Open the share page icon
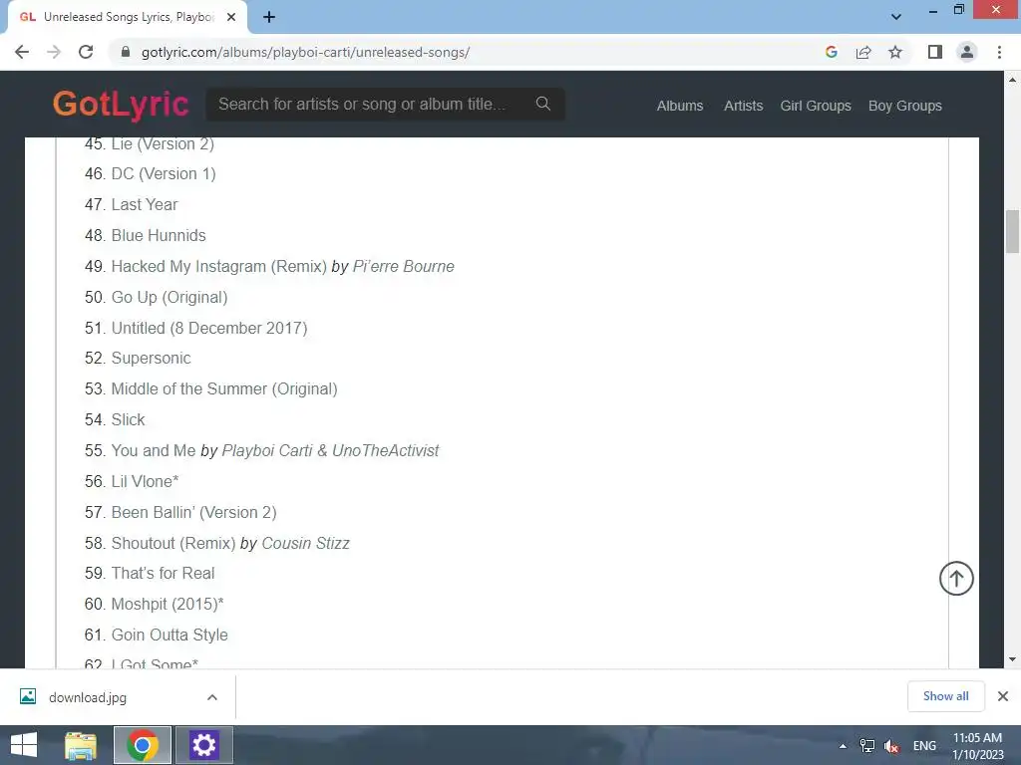 click(x=863, y=52)
